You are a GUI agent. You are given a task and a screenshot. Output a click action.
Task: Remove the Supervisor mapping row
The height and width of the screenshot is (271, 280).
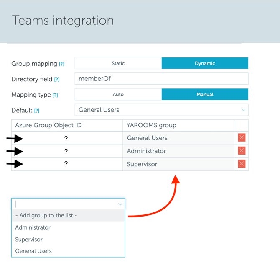pos(242,164)
